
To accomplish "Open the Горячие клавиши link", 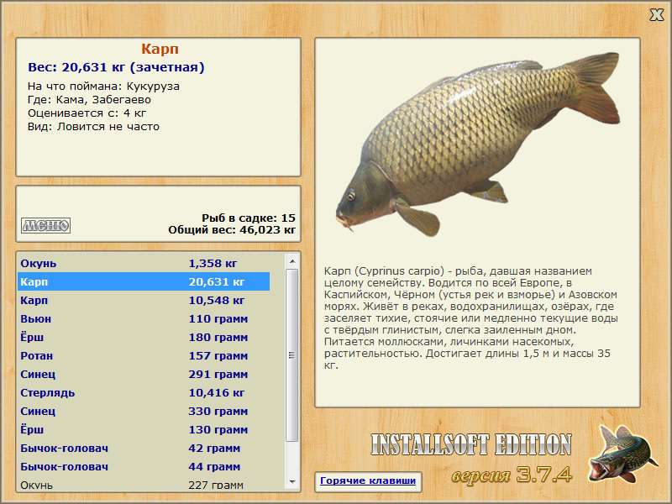I will click(x=367, y=481).
